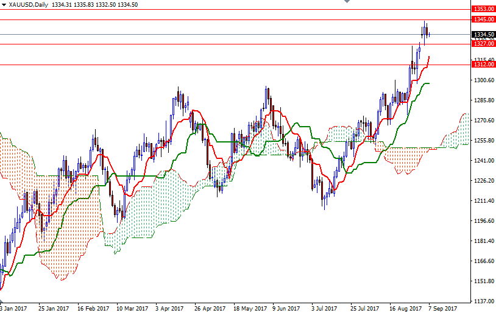Click the 1137.00 price axis level
This screenshot has width=496, height=313.
483,301
